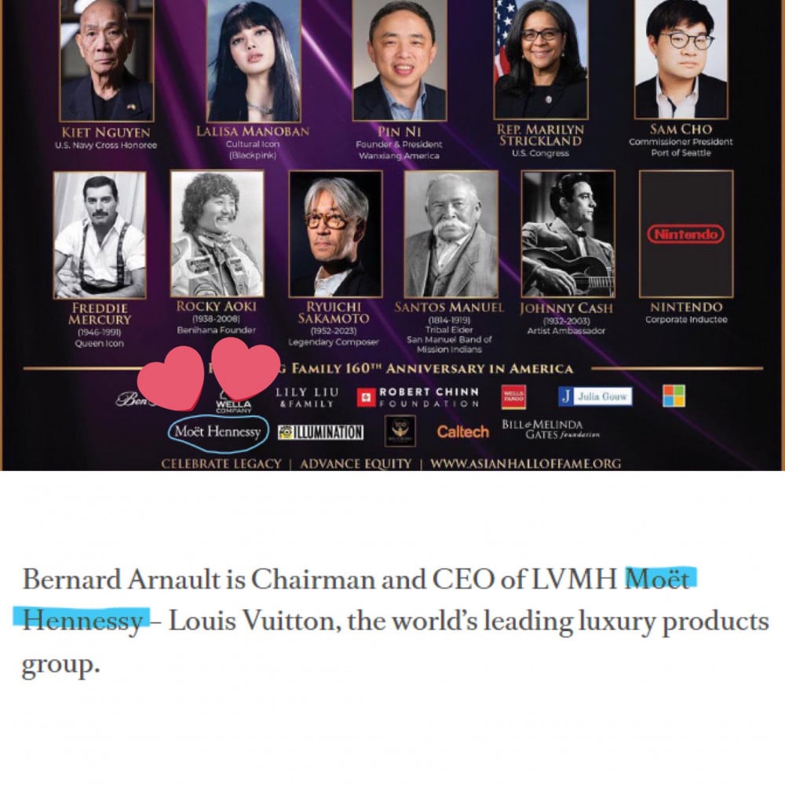Click the Wells Fargo red logo

point(513,396)
